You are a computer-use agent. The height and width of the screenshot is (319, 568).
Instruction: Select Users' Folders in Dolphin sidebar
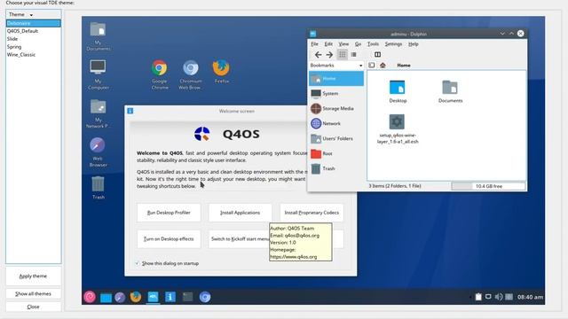[336, 138]
